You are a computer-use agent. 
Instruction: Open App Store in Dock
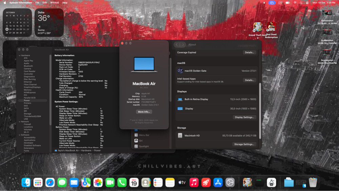click(218, 183)
